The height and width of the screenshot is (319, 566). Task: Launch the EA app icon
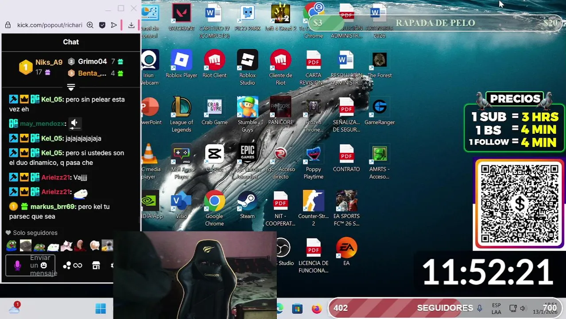pos(346,252)
